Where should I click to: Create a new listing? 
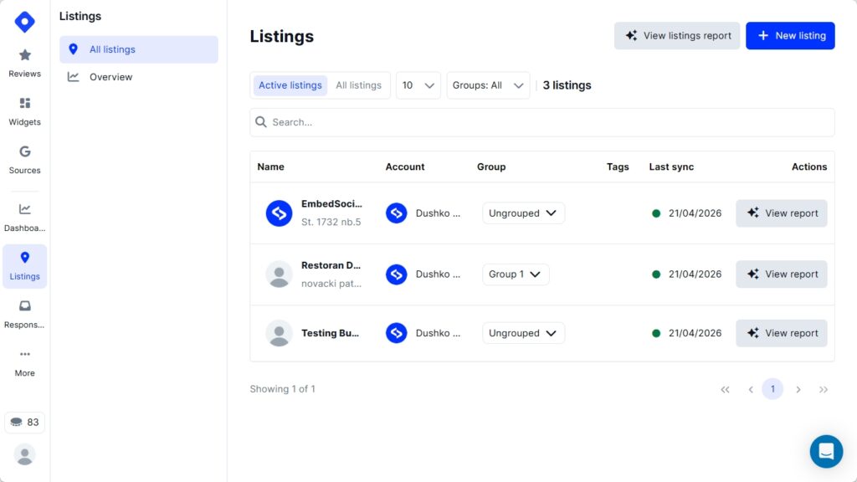(790, 35)
